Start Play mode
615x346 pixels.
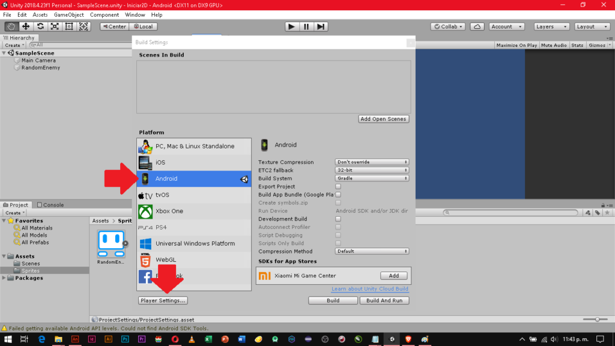pyautogui.click(x=291, y=26)
